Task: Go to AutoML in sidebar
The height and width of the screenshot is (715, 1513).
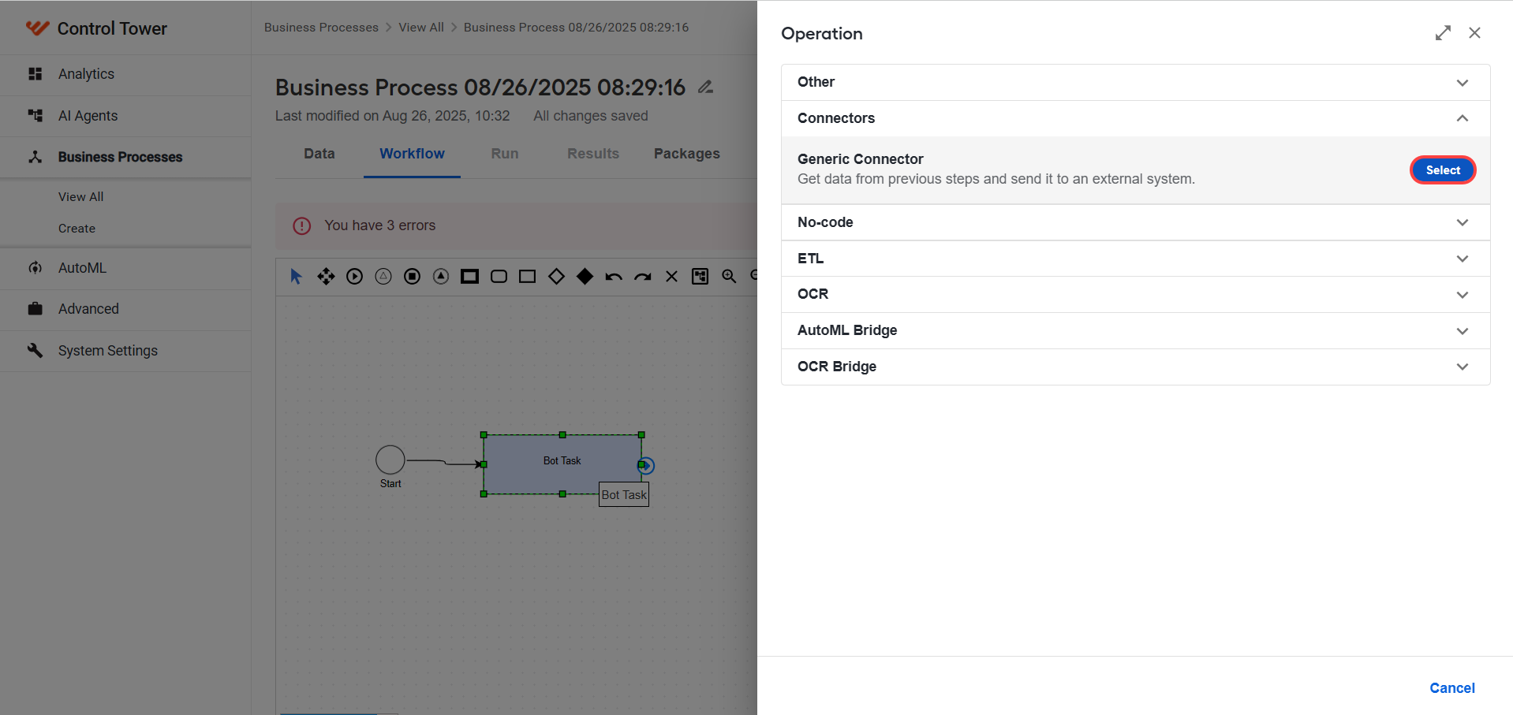Action: 125,268
